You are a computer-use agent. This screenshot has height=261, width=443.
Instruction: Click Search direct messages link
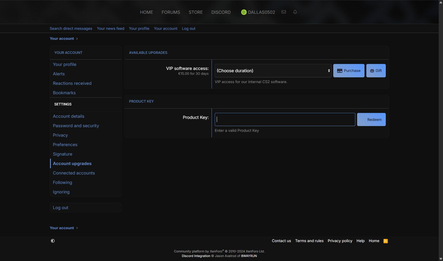[71, 29]
